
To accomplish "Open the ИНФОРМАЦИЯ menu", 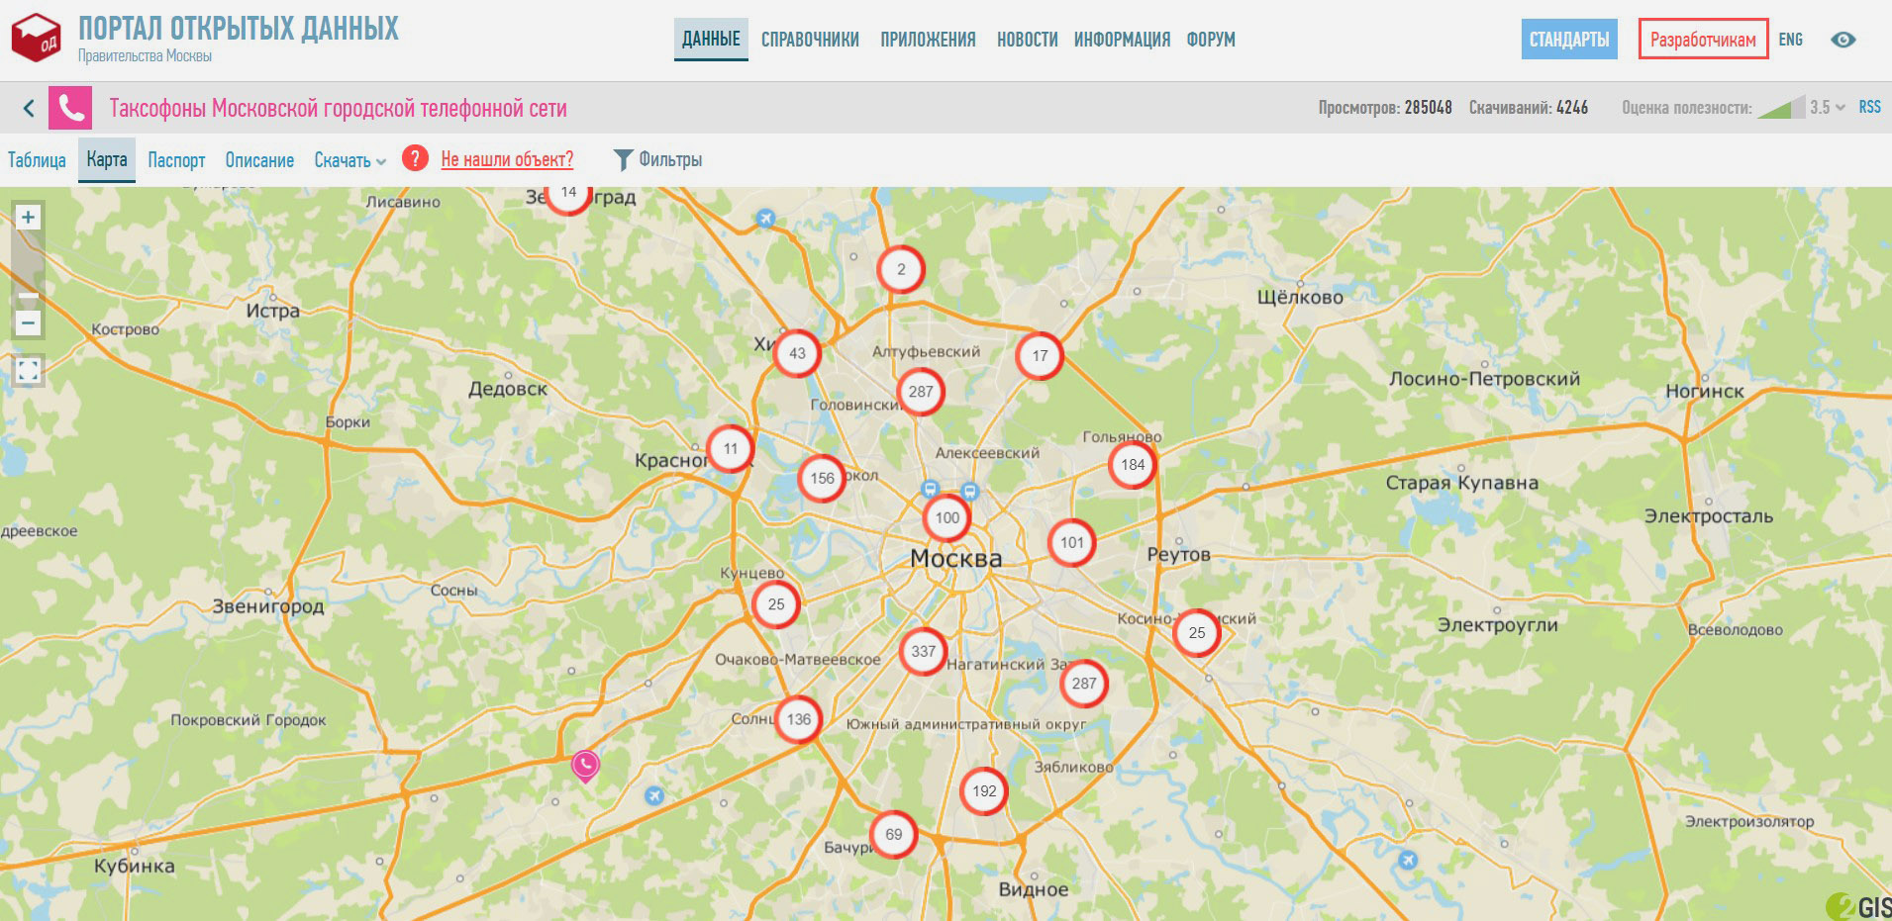I will [x=1122, y=40].
